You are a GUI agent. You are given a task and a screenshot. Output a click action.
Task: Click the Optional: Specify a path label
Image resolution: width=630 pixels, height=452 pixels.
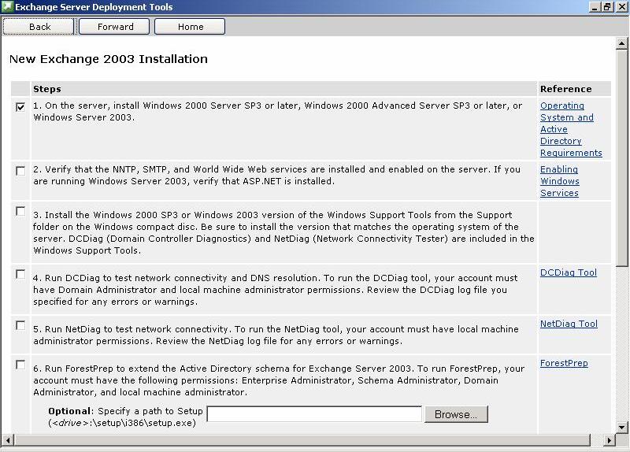pos(125,417)
